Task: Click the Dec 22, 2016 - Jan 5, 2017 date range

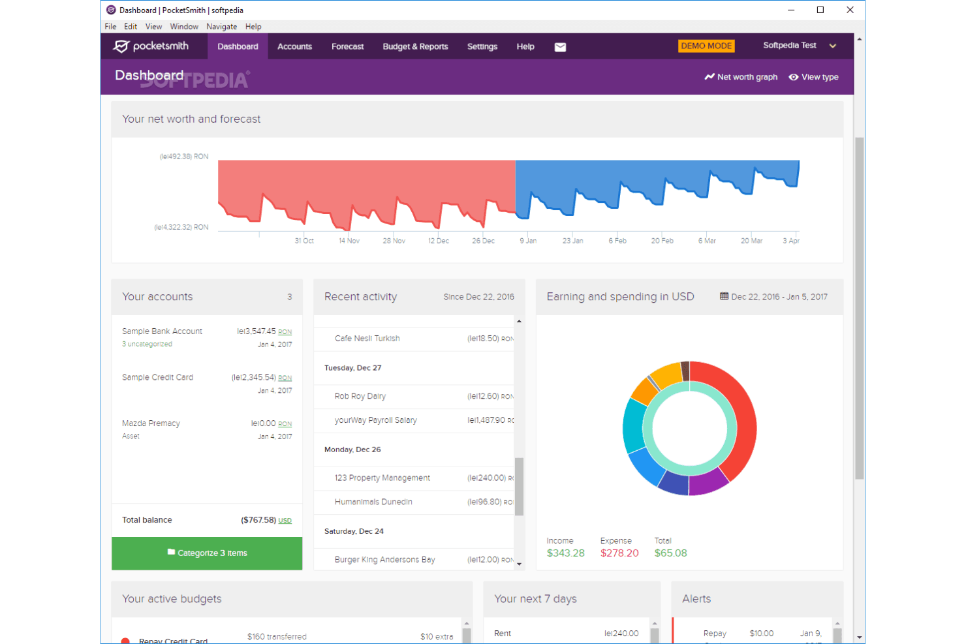Action: [x=779, y=297]
